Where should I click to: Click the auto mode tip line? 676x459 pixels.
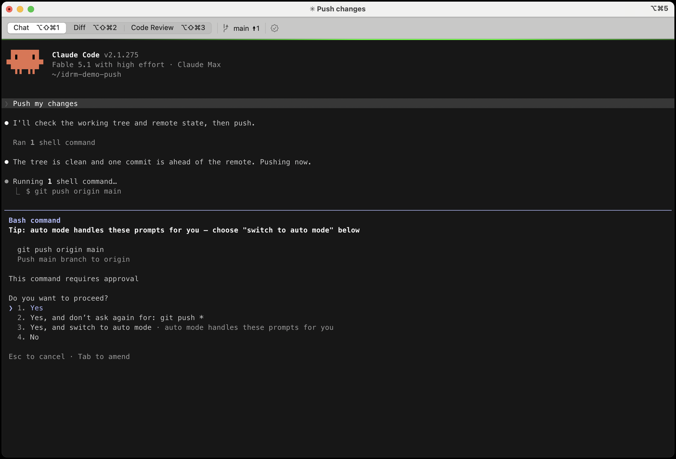coord(184,230)
